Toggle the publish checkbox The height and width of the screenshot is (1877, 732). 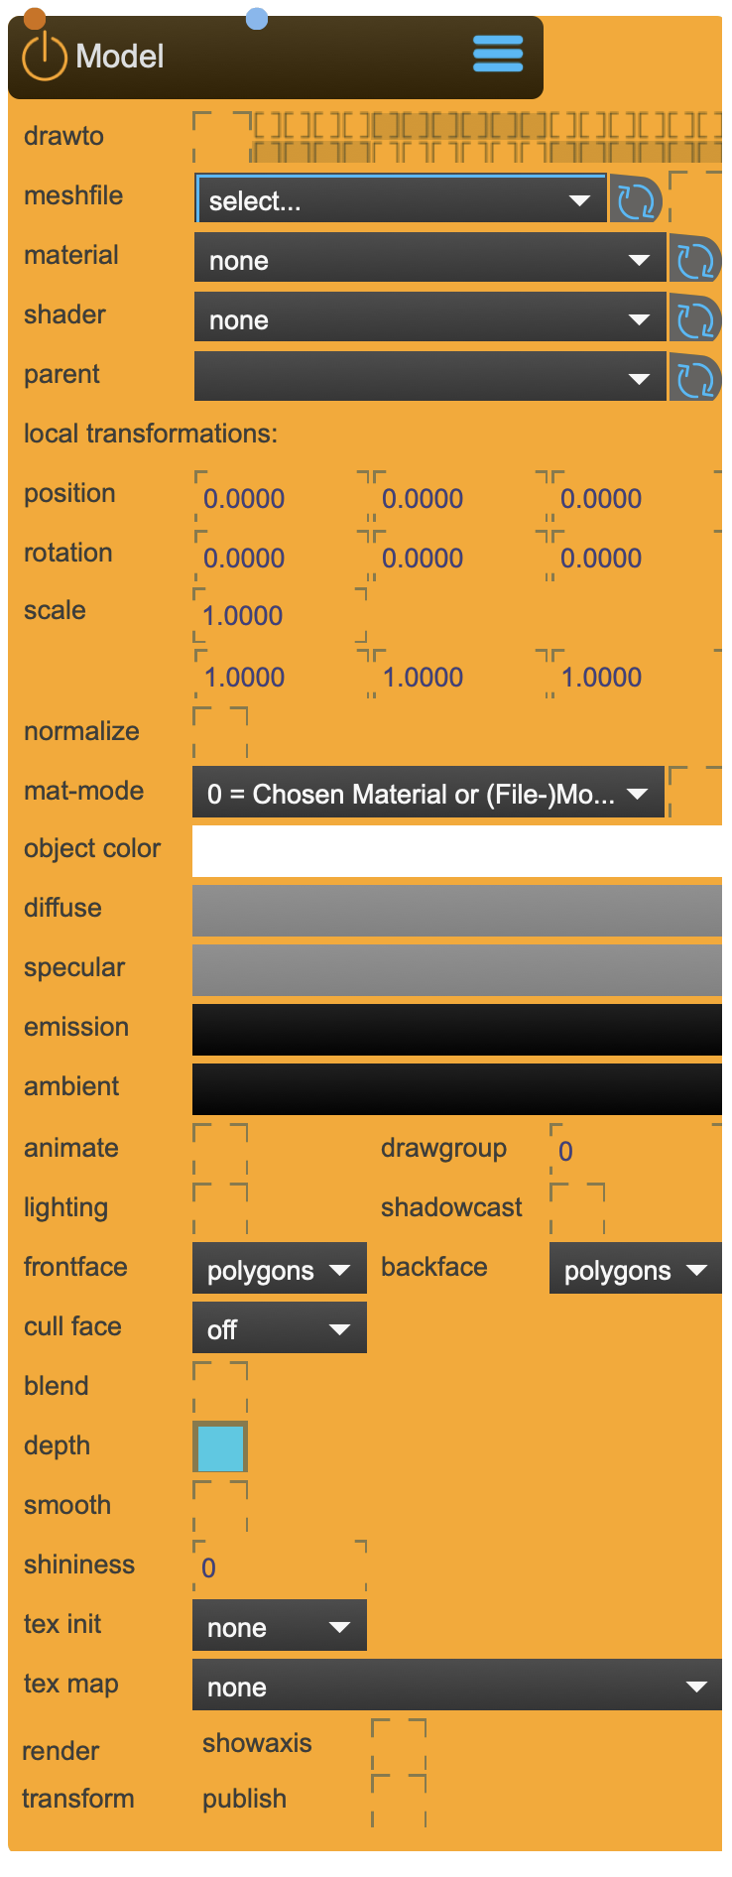(399, 1800)
